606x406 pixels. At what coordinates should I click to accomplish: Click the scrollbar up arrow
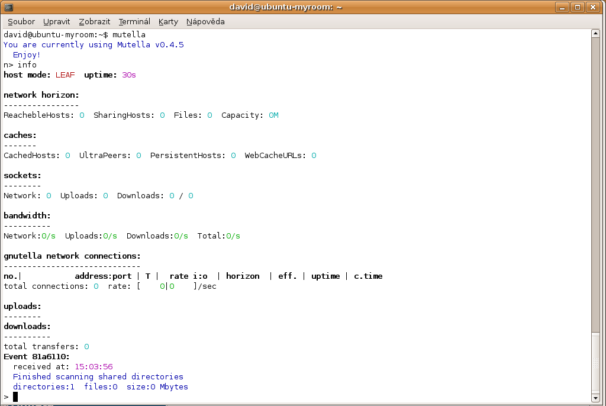(x=595, y=34)
